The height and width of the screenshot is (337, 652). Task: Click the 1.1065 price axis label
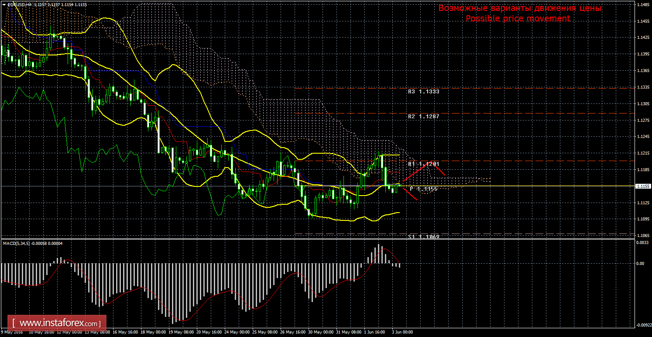pyautogui.click(x=643, y=236)
